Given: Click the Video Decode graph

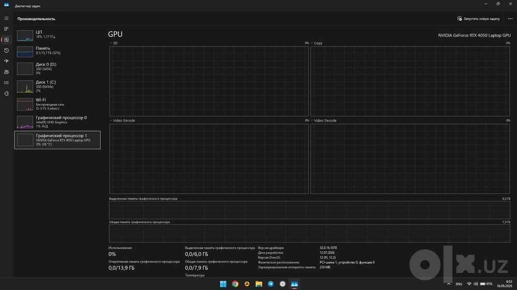Looking at the screenshot, I should tap(410, 159).
